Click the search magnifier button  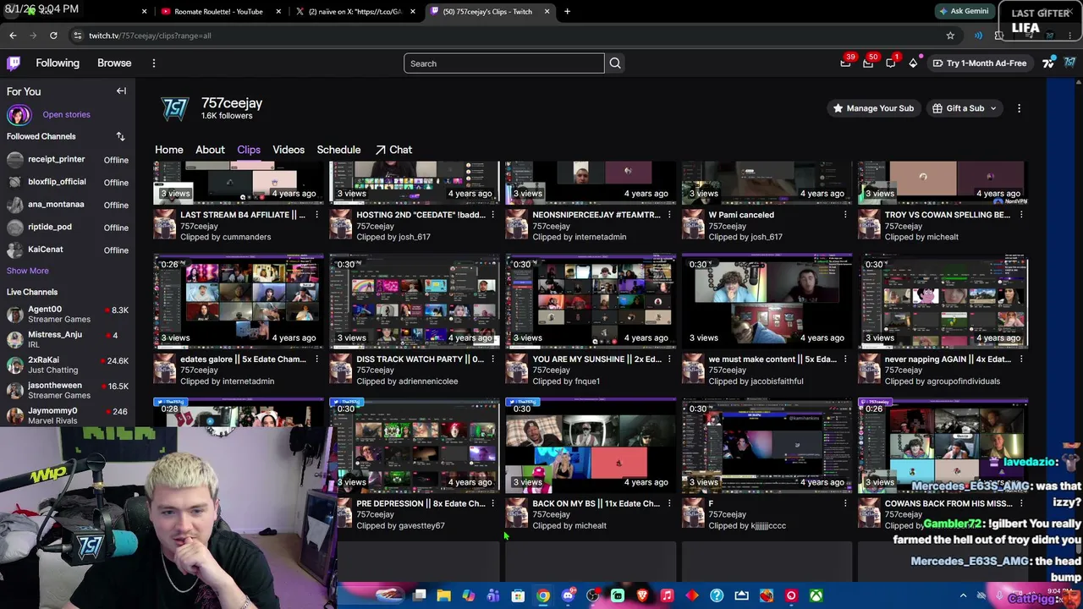coord(615,63)
